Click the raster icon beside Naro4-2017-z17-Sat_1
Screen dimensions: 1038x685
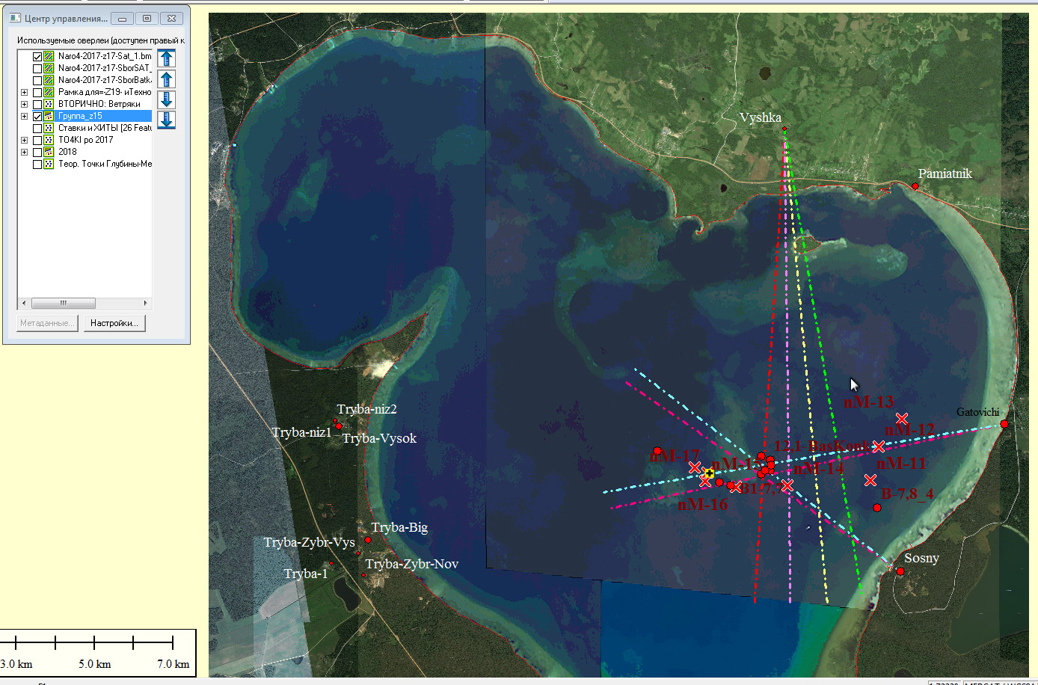tap(49, 56)
